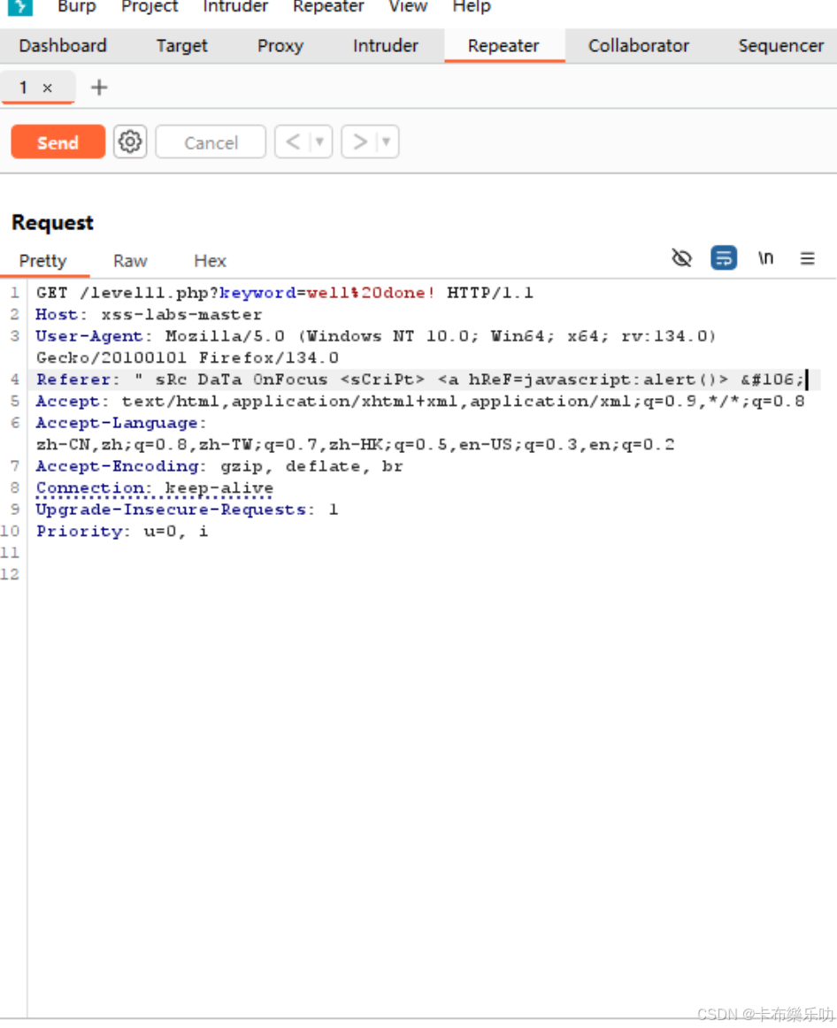Click the GET /level11.php request line

(x=285, y=293)
